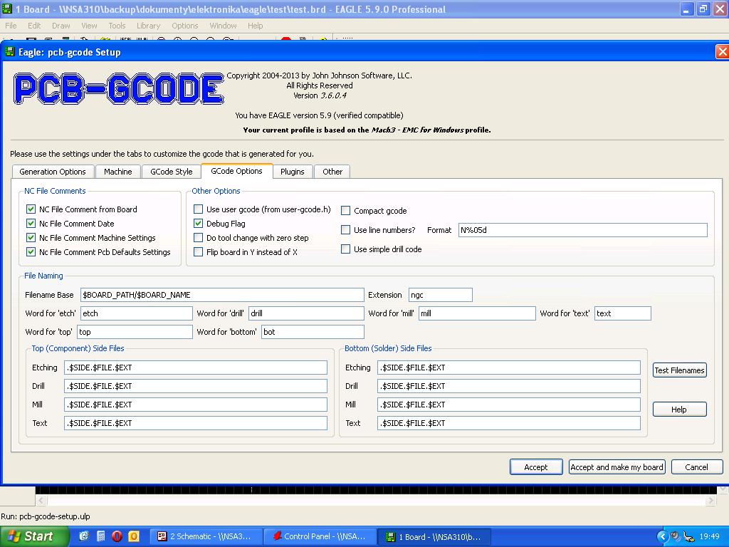Screen dimensions: 729x547
Task: Click Top side Text filename field
Action: click(196, 423)
